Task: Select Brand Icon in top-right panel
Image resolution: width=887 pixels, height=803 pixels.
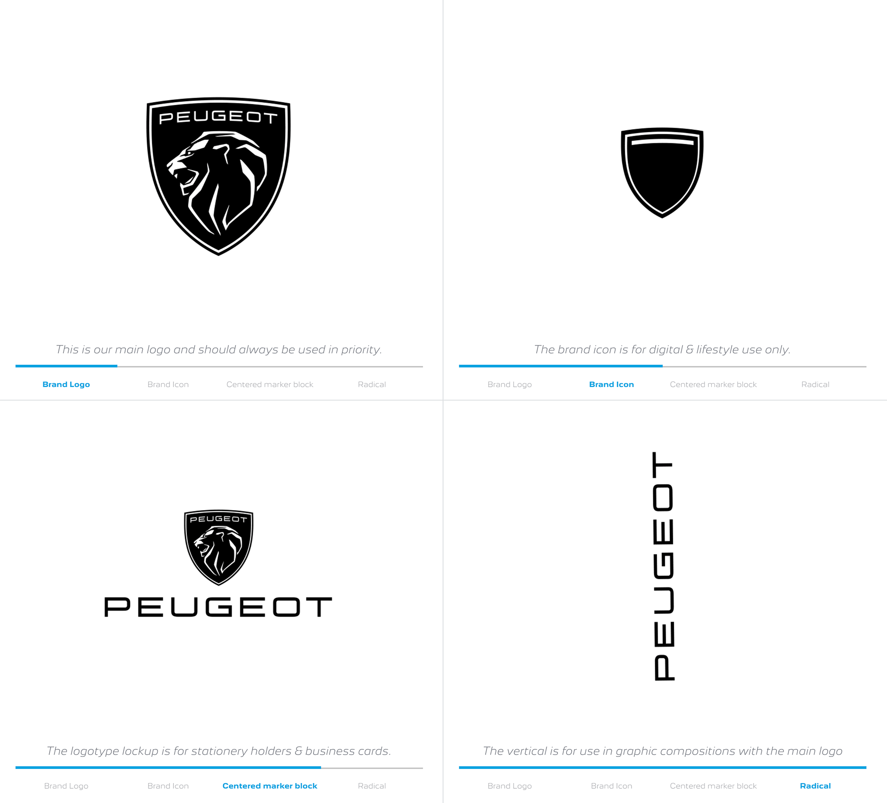Action: 610,384
